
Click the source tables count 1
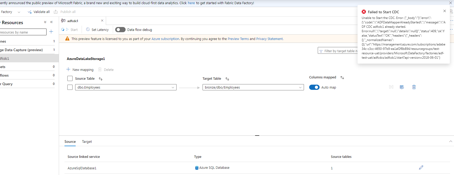332,168
